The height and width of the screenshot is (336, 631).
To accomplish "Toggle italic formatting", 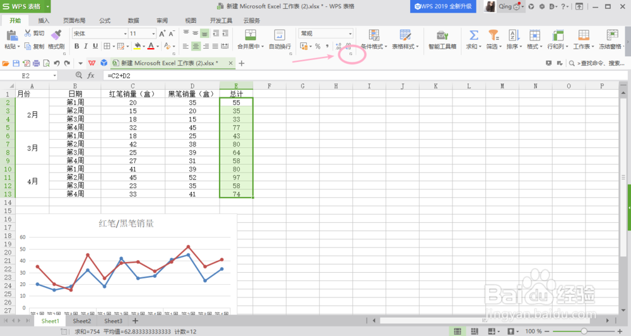I will [x=86, y=46].
